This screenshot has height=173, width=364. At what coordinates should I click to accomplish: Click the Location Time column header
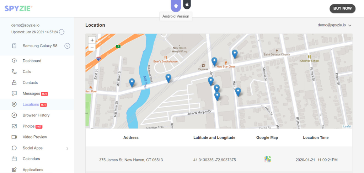point(316,137)
